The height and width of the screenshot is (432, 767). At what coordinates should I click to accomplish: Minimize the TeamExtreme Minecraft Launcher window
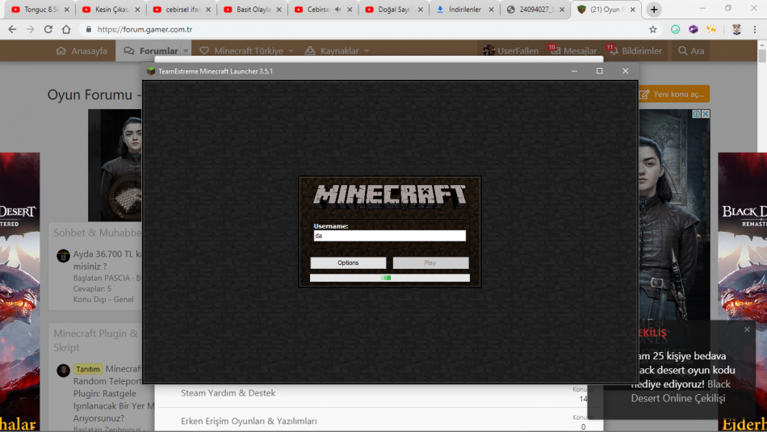[574, 71]
